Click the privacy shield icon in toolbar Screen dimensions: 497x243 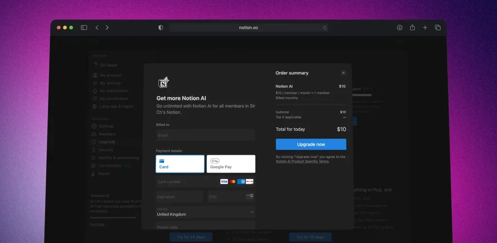161,28
